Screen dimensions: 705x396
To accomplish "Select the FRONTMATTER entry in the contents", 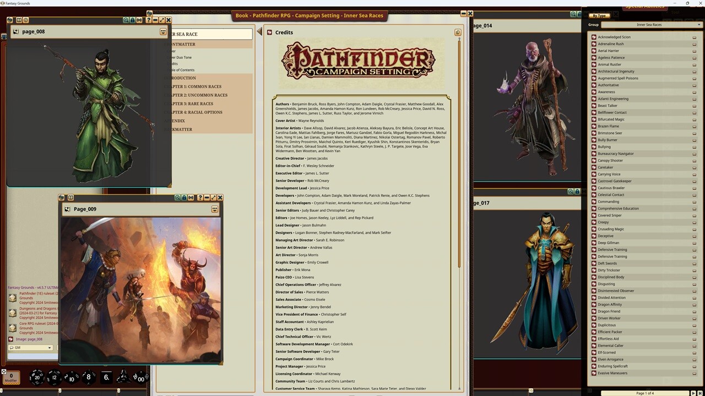I will coord(182,44).
